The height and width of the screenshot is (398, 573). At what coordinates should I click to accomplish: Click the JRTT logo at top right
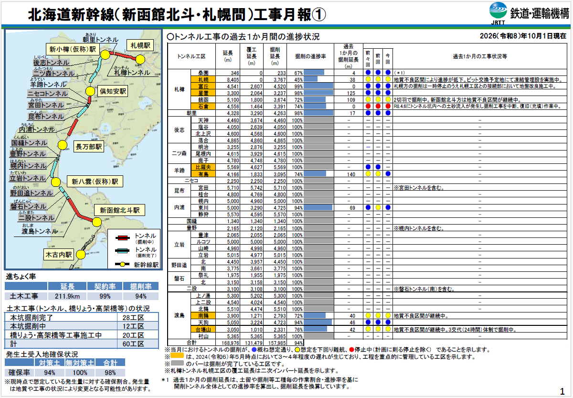499,13
